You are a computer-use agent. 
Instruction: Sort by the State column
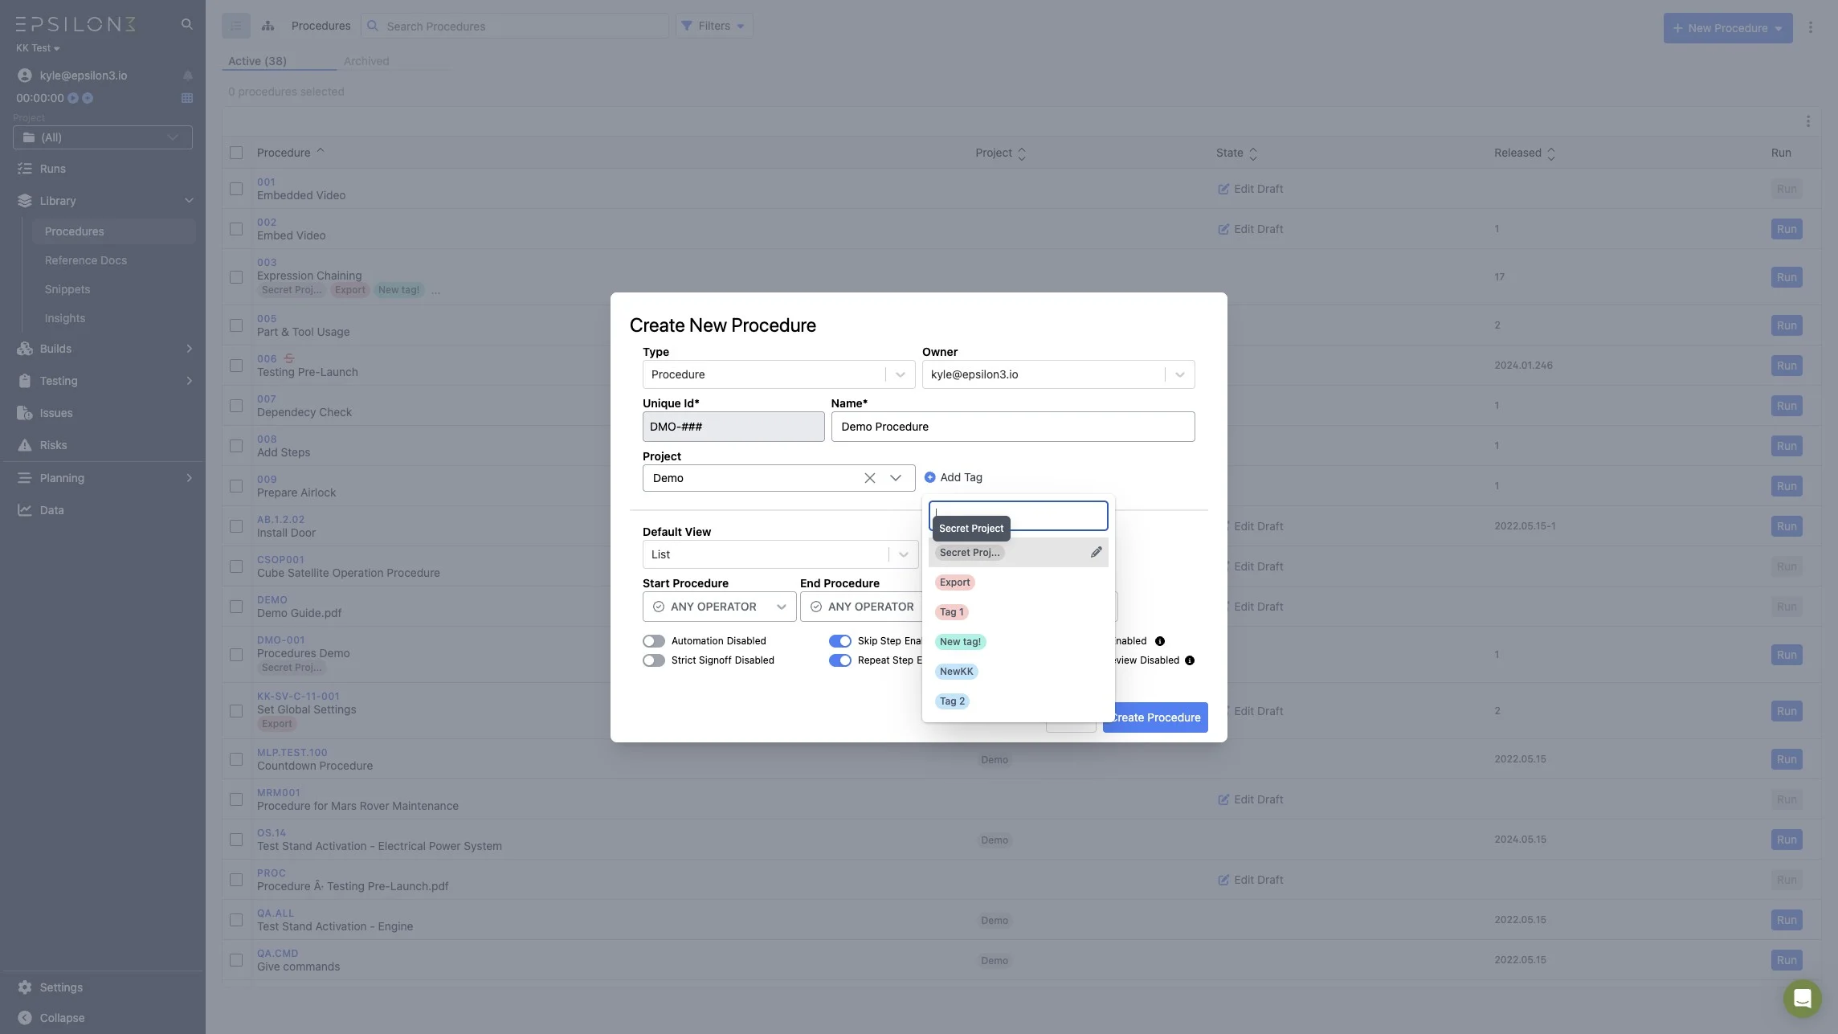tap(1253, 153)
